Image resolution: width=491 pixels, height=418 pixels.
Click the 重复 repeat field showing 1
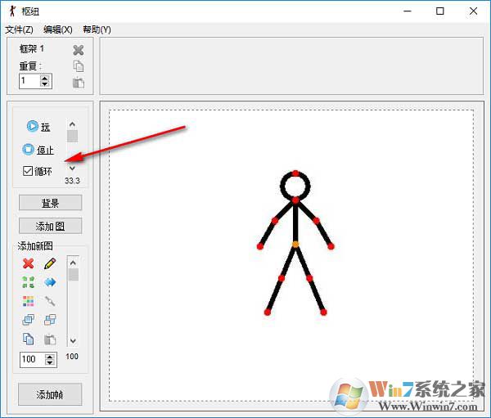click(x=30, y=81)
